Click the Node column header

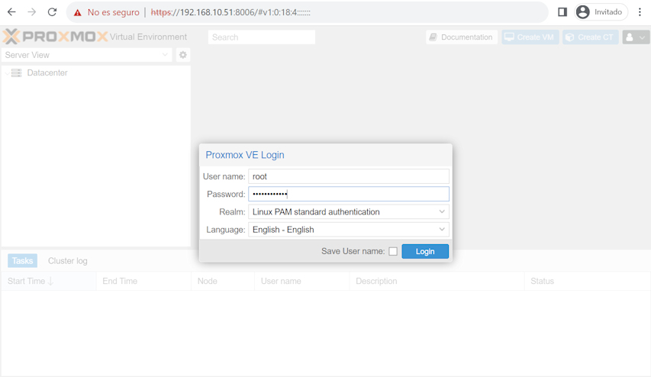(223, 281)
